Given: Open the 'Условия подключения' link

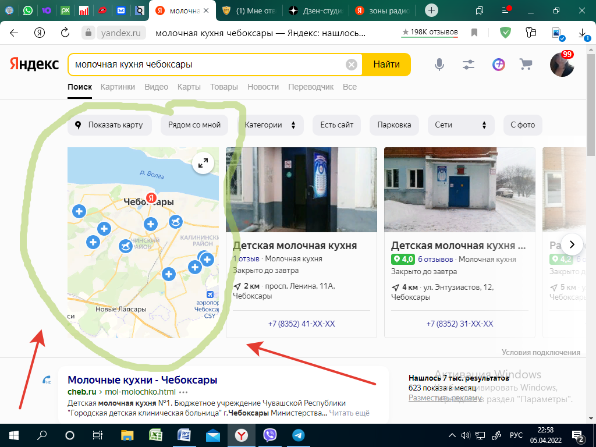Looking at the screenshot, I should (541, 352).
